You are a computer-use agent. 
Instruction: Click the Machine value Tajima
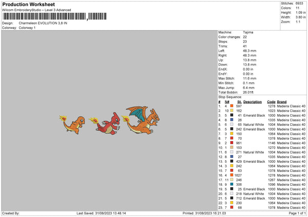coord(248,32)
